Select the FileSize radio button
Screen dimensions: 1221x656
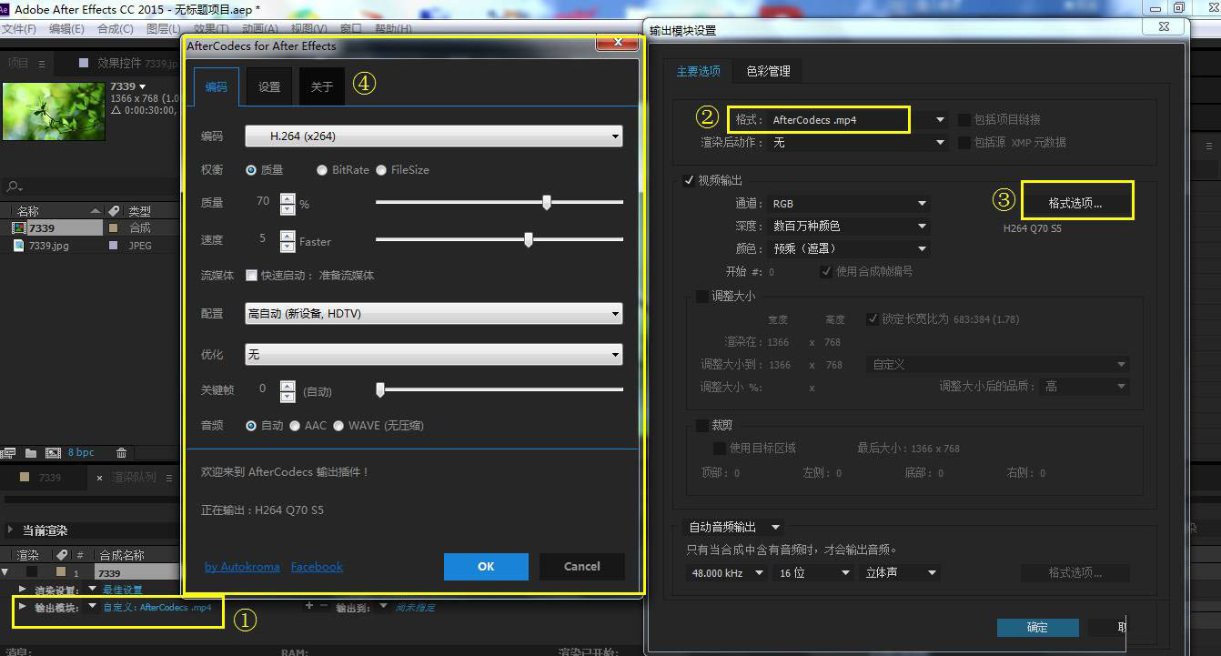[x=381, y=170]
